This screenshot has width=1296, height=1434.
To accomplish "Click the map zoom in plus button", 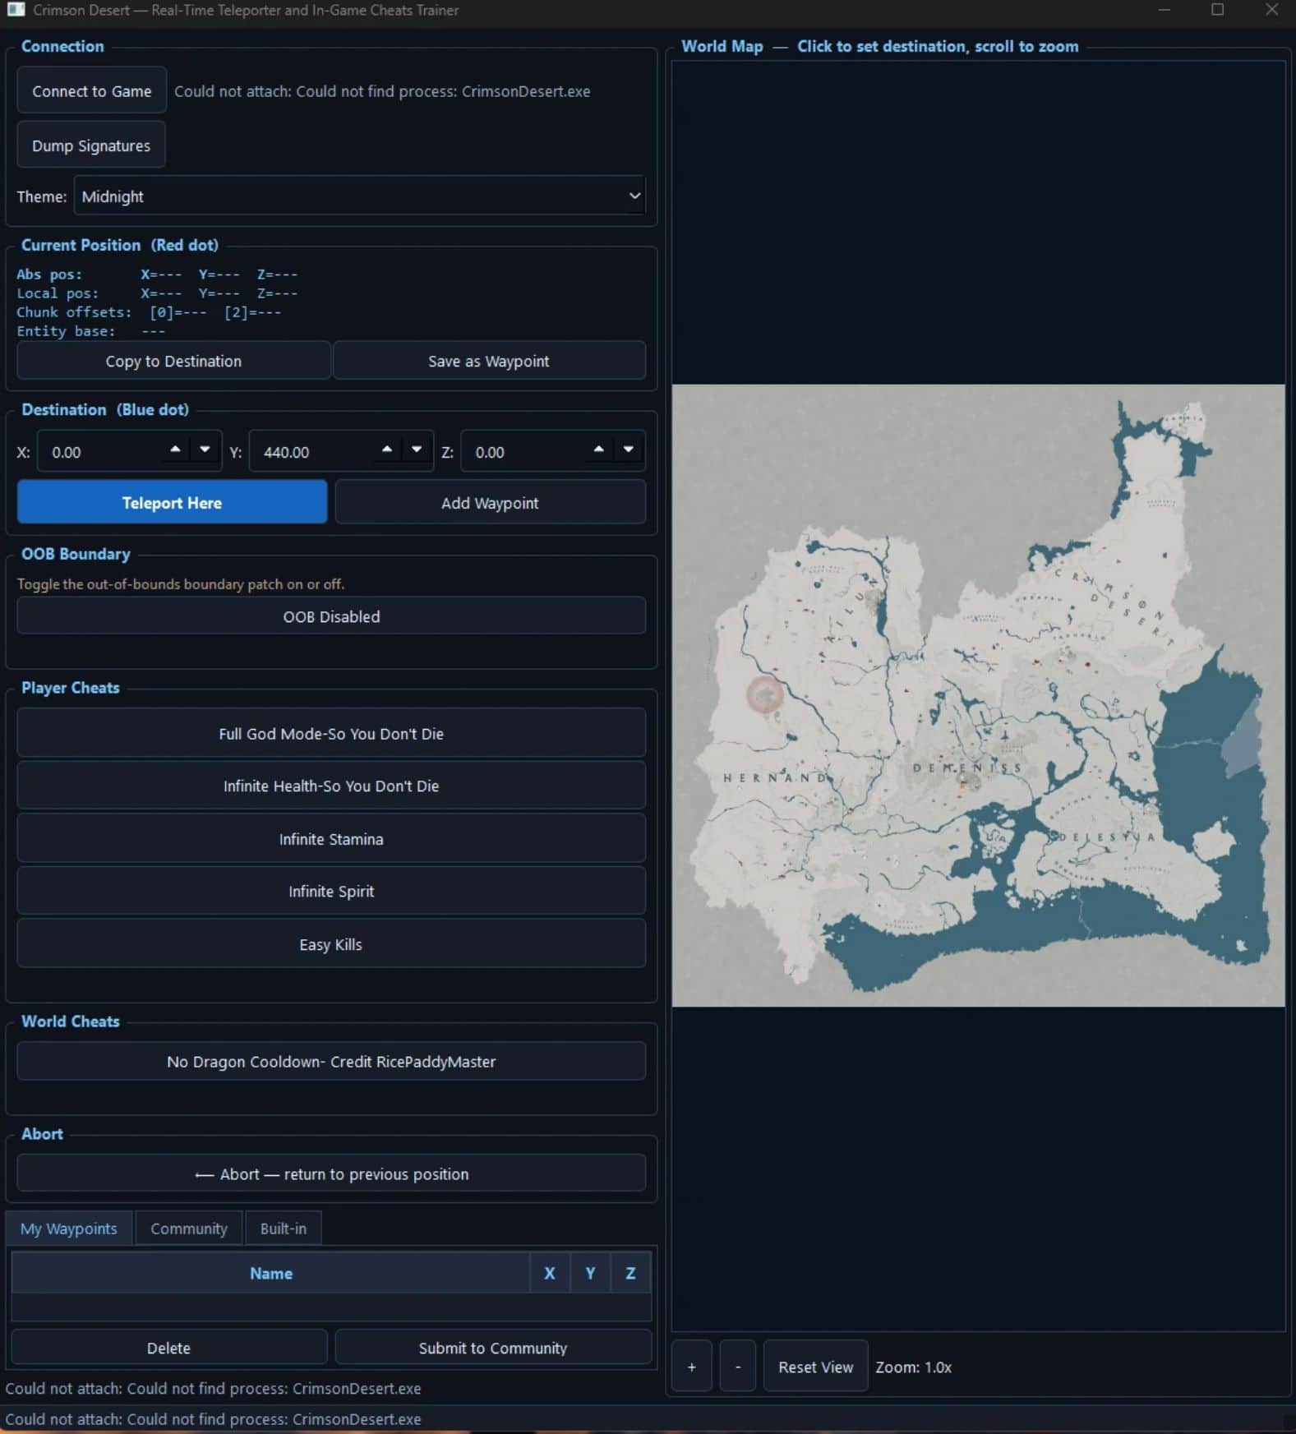I will (691, 1367).
